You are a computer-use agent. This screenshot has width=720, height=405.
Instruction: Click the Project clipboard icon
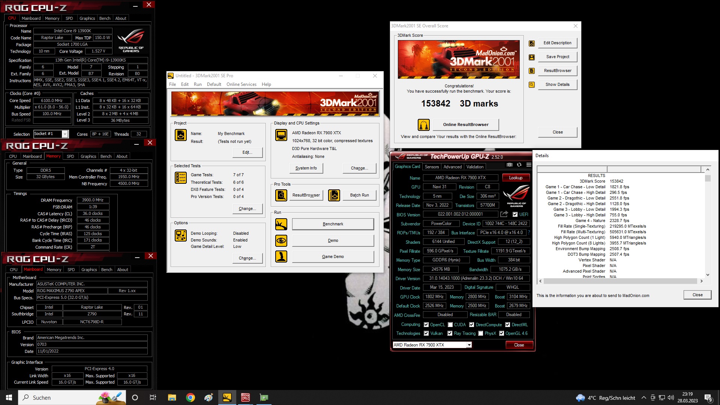tap(181, 135)
